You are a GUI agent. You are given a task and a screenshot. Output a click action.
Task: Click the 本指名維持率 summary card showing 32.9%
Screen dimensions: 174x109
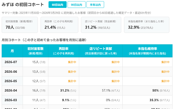click(x=146, y=25)
